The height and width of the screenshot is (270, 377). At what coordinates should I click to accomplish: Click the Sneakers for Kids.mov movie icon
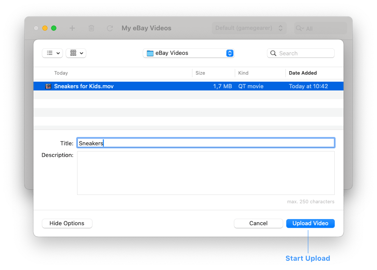48,86
